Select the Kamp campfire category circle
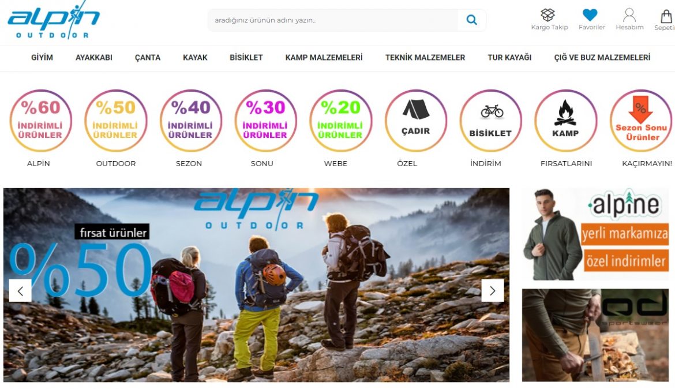675x389 pixels. [565, 121]
